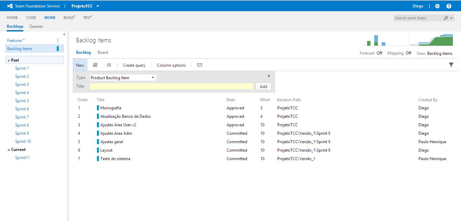
Task: Open the search options dropdown arrow
Action: [x=451, y=18]
